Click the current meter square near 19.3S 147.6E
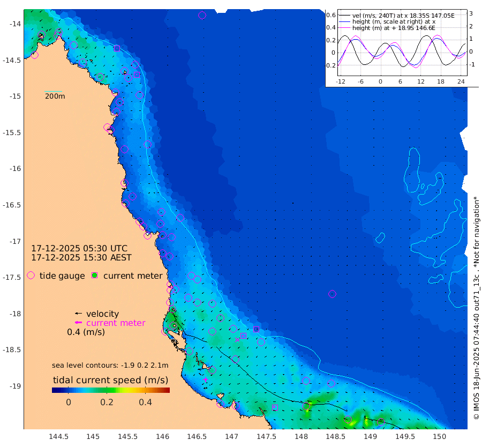The width and height of the screenshot is (482, 447). tap(275, 407)
